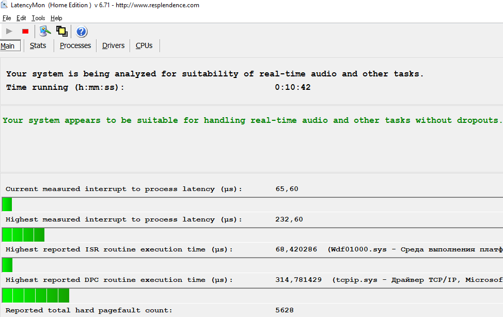
Task: Open the Help menu
Action: (56, 18)
